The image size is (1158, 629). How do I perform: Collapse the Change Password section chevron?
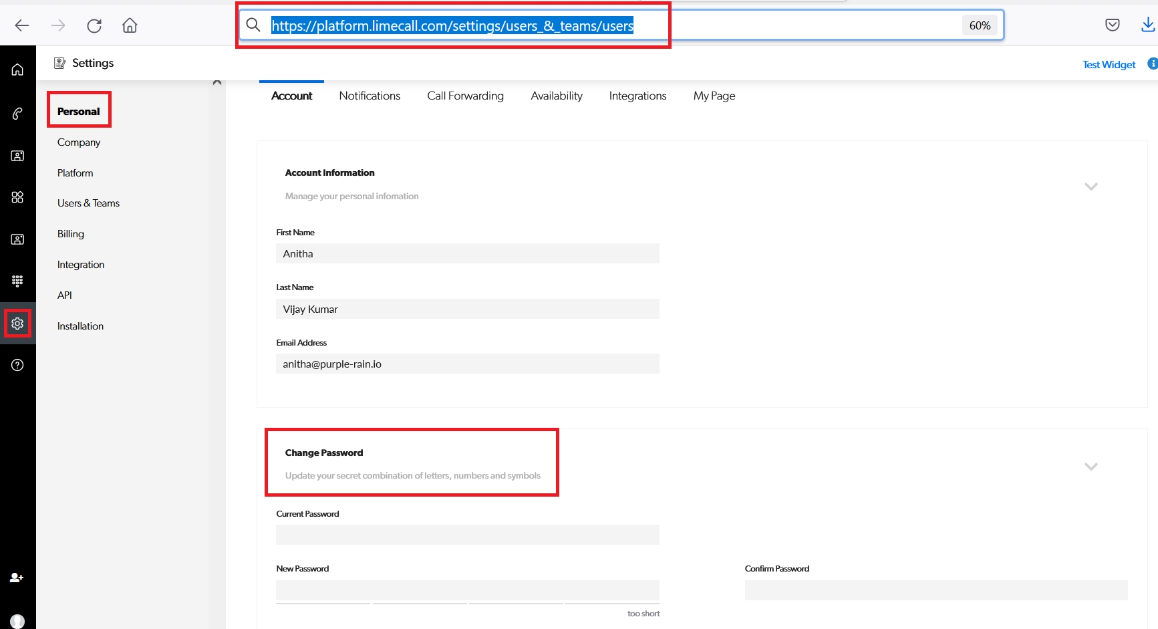1091,467
